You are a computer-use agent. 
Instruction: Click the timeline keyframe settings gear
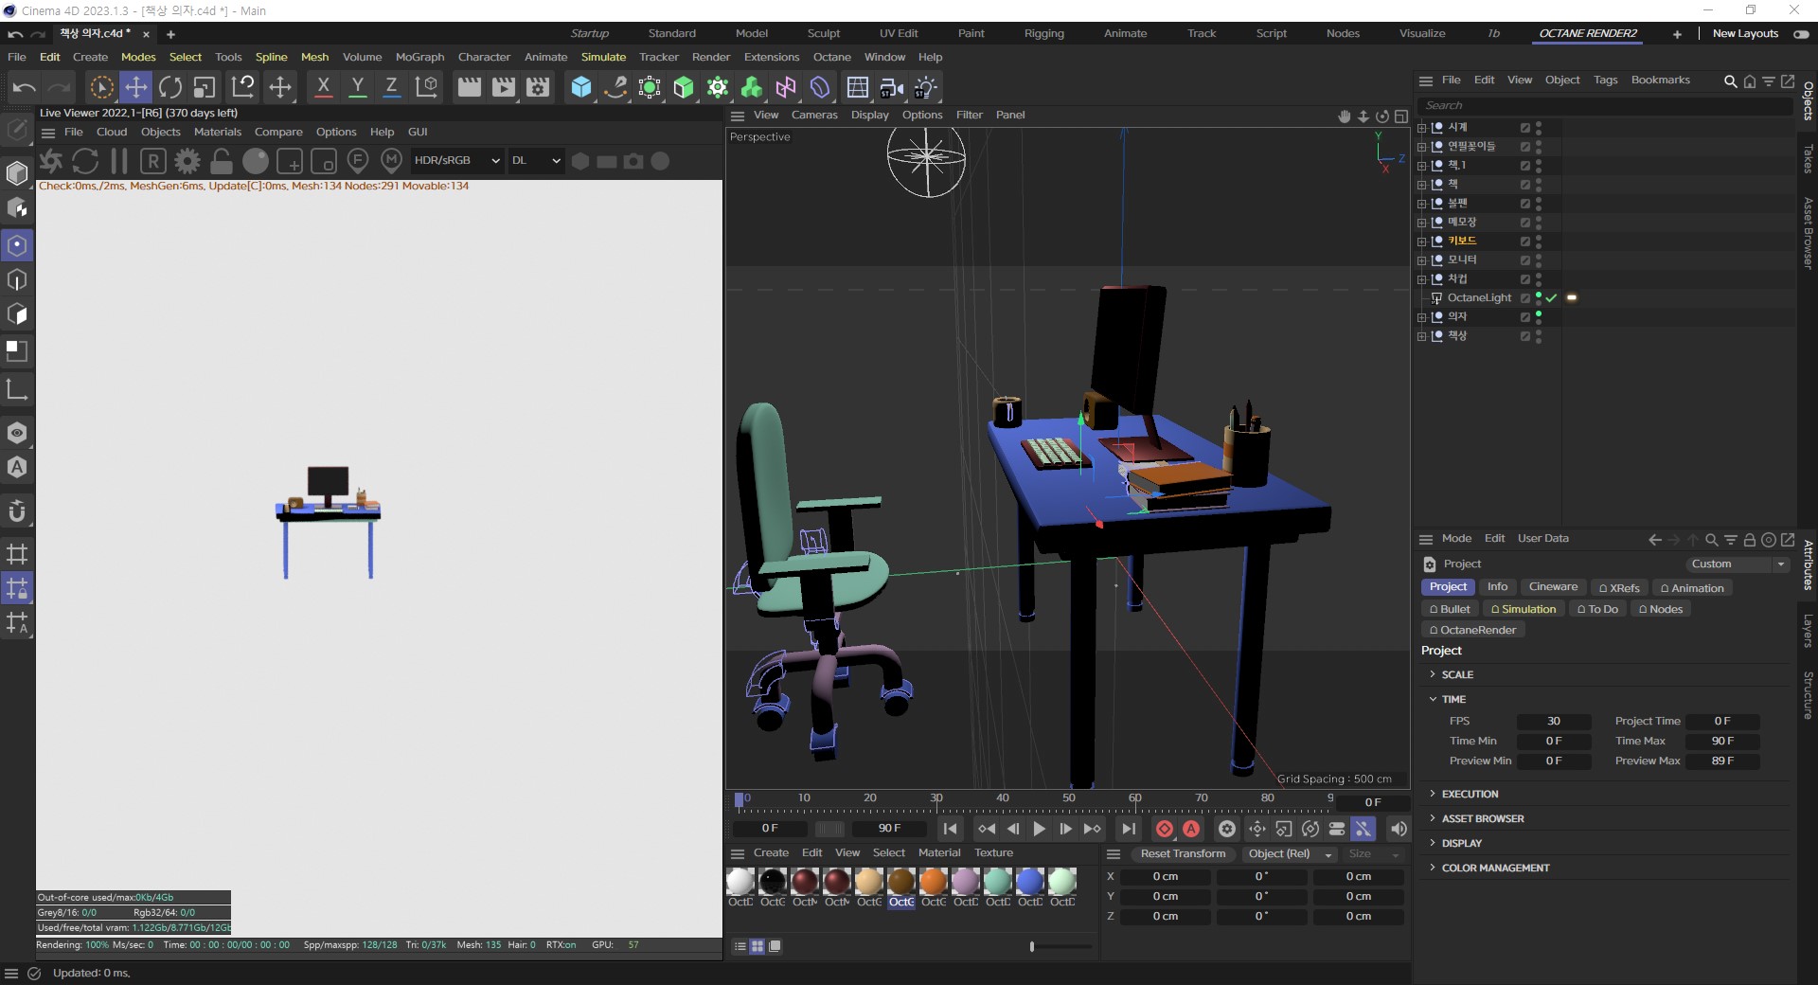pos(1227,829)
